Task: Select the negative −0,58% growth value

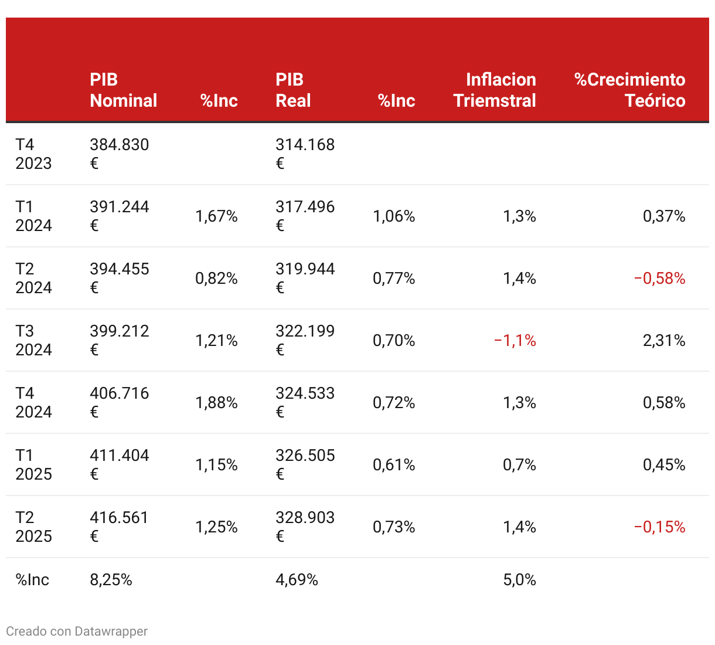Action: [x=659, y=278]
